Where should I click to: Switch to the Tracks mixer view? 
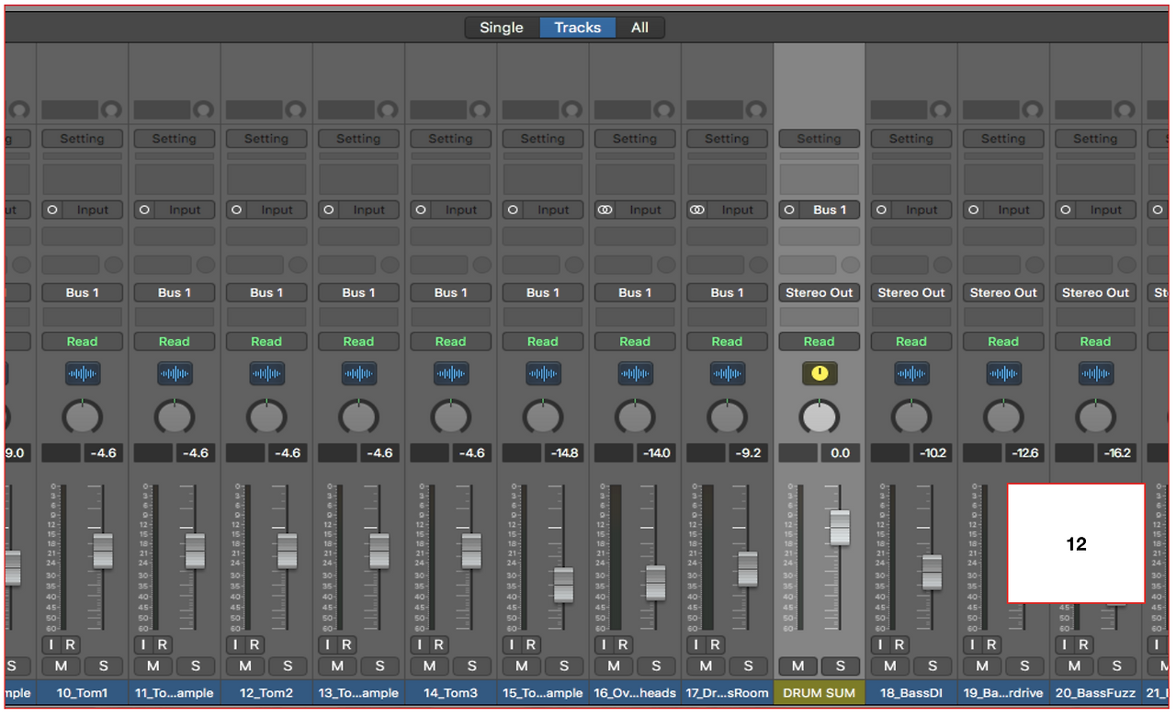click(578, 28)
